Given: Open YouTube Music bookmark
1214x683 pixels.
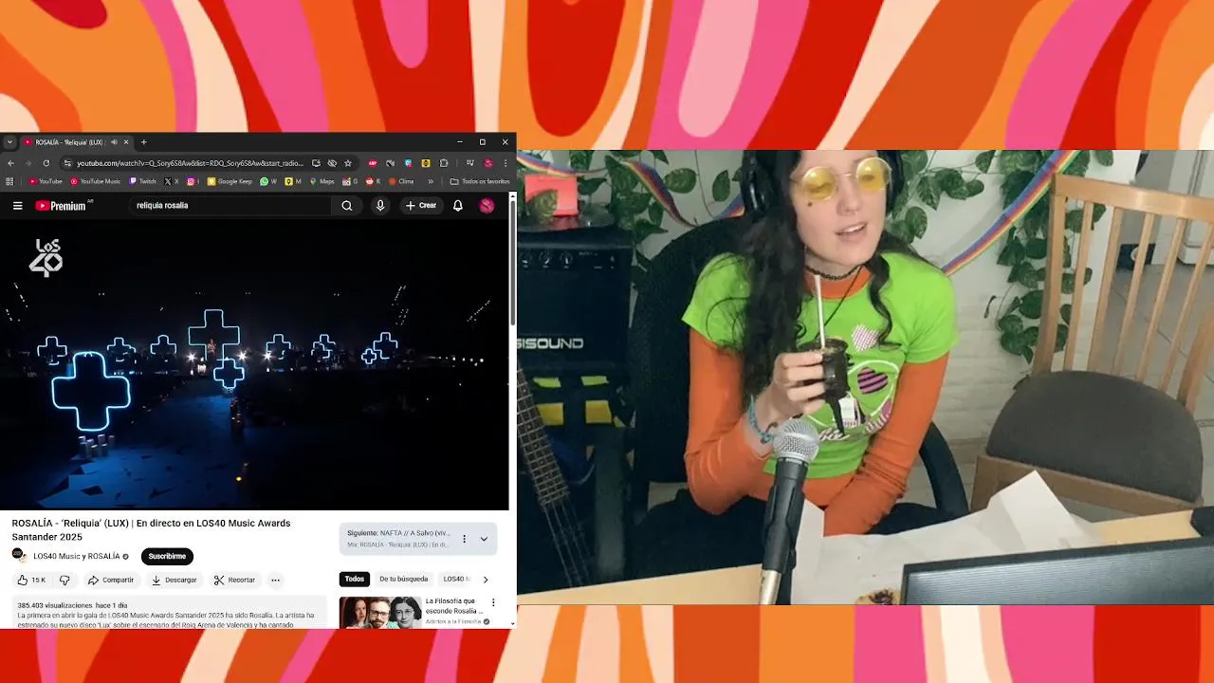Looking at the screenshot, I should click(x=96, y=181).
